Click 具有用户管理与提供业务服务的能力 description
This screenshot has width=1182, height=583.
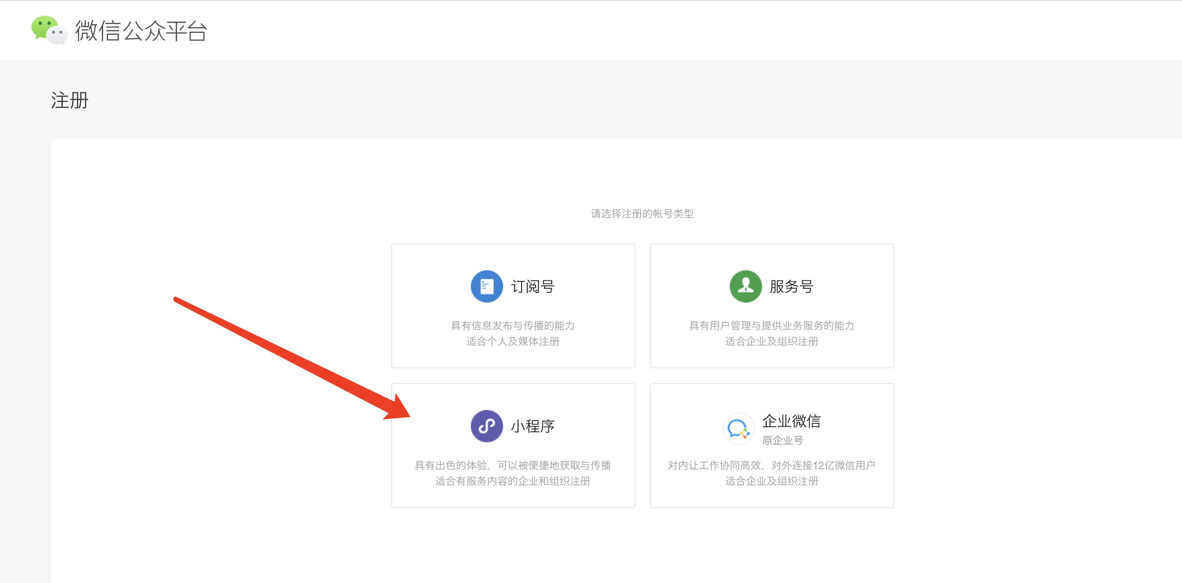771,325
